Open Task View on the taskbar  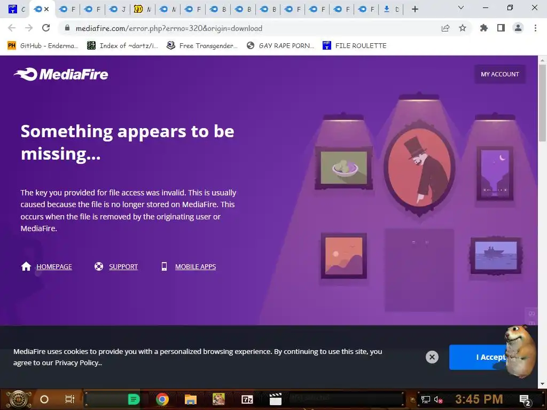tap(70, 399)
